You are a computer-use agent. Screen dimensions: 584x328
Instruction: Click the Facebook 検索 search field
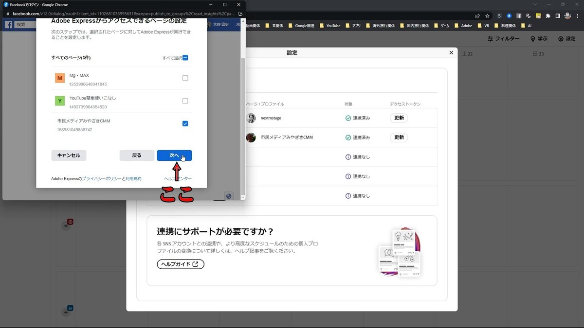(25, 24)
